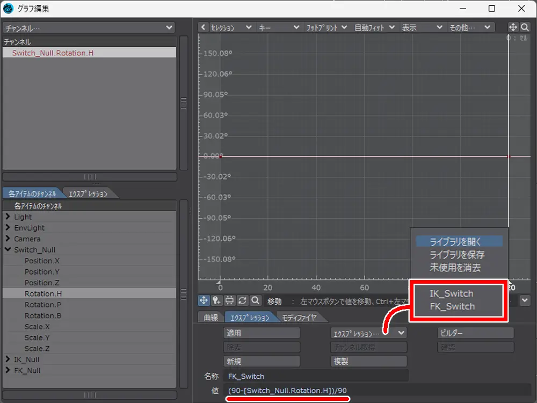The height and width of the screenshot is (403, 537).
Task: Select the Roll keys tool icon
Action: [x=243, y=301]
